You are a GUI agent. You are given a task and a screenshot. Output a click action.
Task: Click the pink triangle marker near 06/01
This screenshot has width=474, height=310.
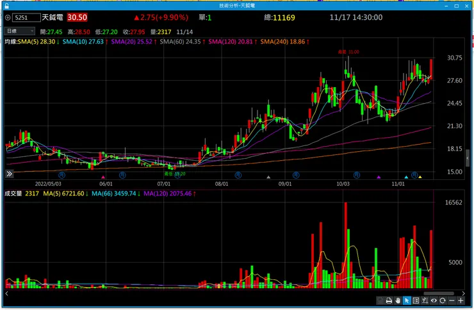click(x=103, y=177)
